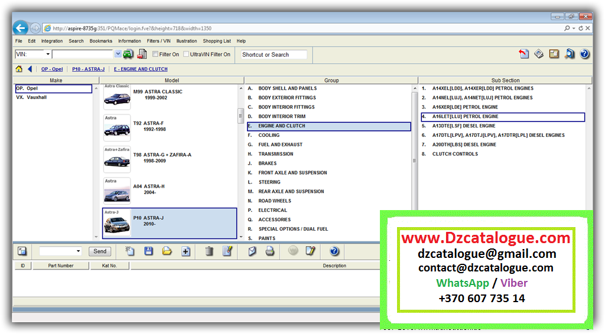The height and width of the screenshot is (334, 605).
Task: Select the A04 ASTRA-H model thumbnail
Action: [116, 190]
